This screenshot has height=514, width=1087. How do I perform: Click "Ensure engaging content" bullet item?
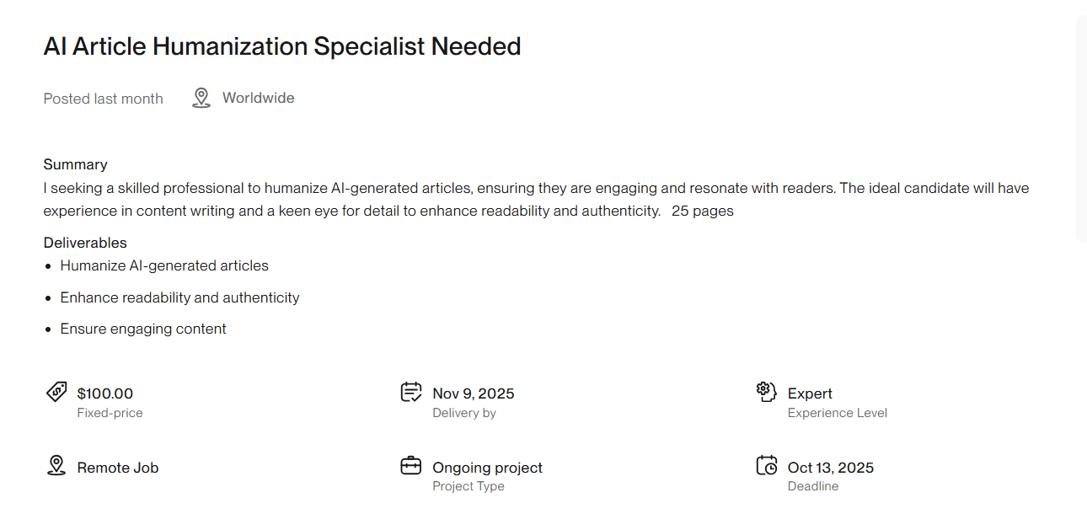(x=143, y=329)
